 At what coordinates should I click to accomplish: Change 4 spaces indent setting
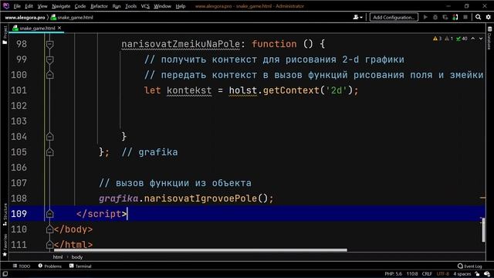(462, 274)
